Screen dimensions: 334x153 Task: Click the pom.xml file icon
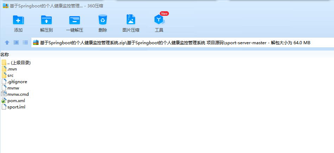pyautogui.click(x=4, y=100)
